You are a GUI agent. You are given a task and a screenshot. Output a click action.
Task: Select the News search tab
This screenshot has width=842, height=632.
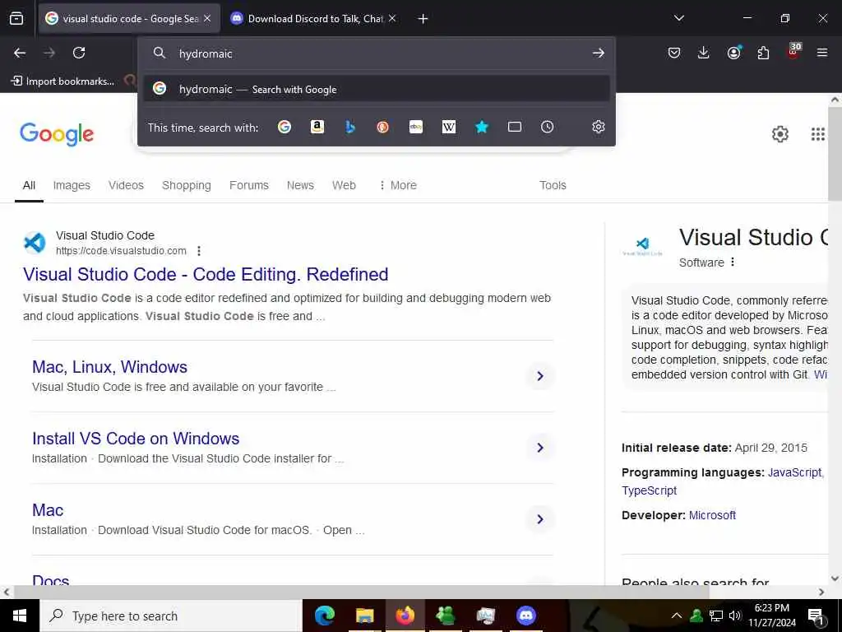pos(300,185)
